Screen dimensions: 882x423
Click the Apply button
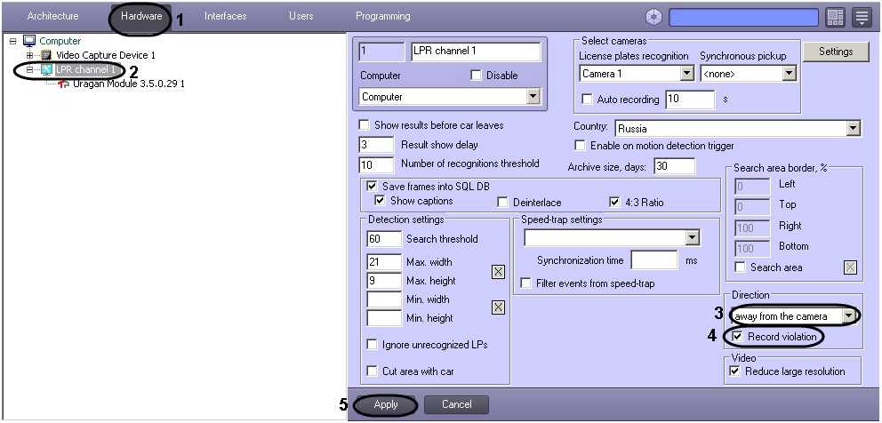point(385,404)
